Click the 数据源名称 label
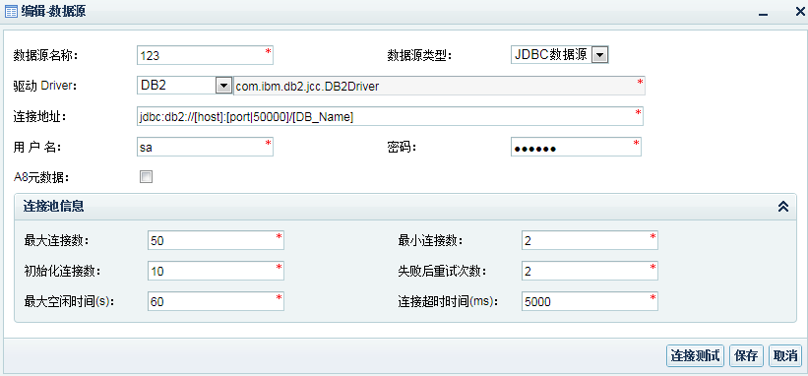 pos(45,55)
